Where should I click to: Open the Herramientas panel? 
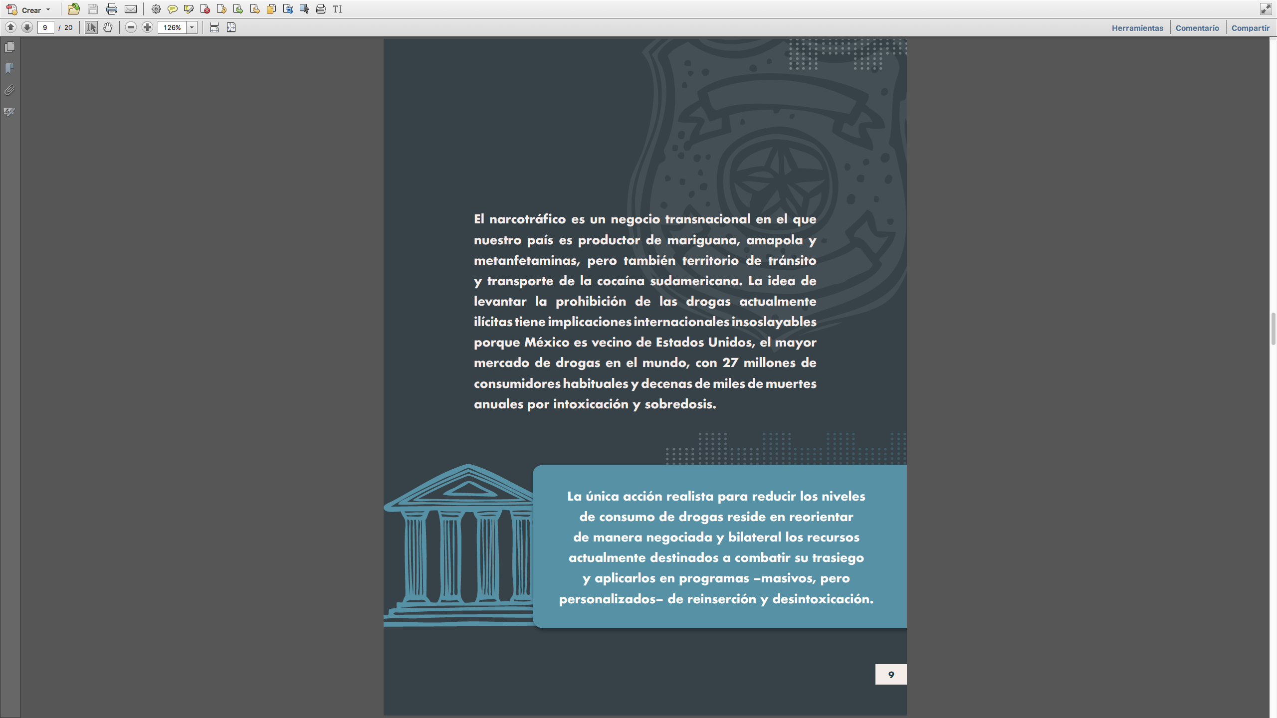pos(1137,28)
